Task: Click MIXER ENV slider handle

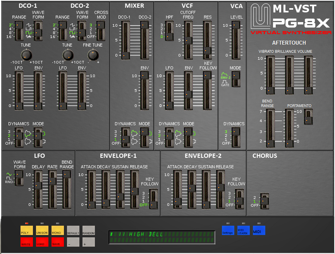Action: (144, 76)
